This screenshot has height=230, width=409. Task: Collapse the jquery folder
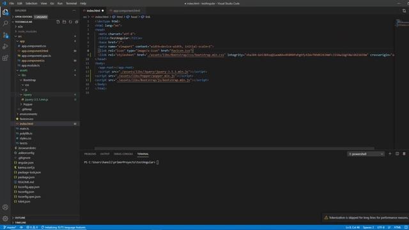pos(27,95)
